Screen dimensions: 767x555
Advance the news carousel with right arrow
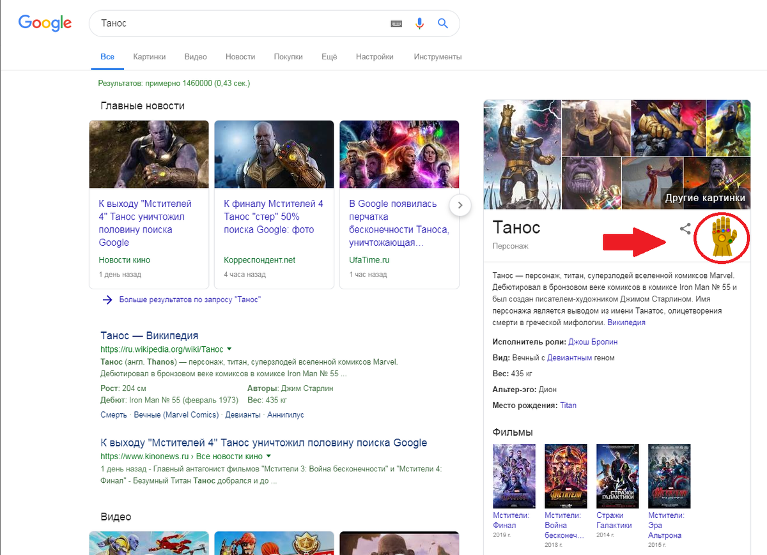460,205
